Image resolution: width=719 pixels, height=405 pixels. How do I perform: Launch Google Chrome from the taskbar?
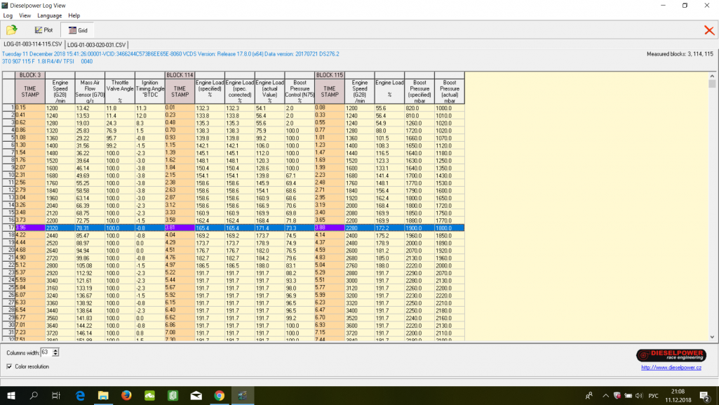219,396
